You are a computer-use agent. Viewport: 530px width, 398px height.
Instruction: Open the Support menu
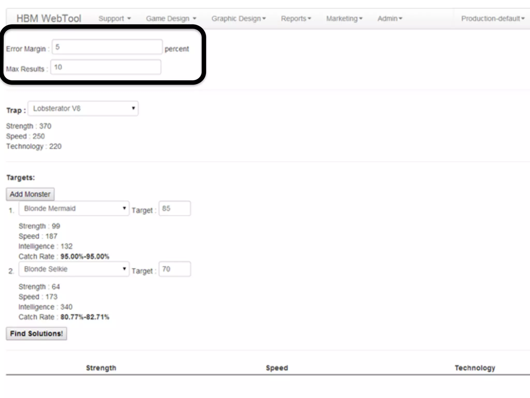(114, 19)
